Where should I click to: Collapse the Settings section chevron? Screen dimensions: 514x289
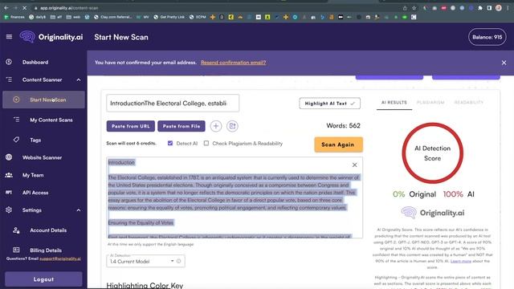(x=79, y=210)
